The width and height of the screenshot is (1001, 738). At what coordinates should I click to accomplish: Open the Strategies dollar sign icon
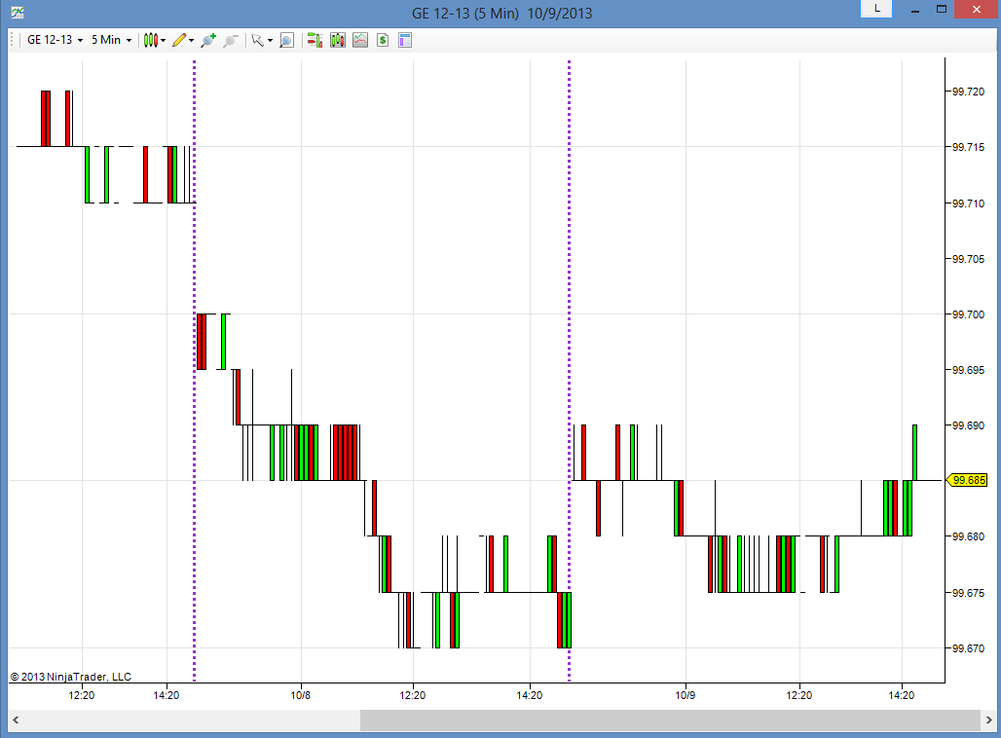coord(383,40)
